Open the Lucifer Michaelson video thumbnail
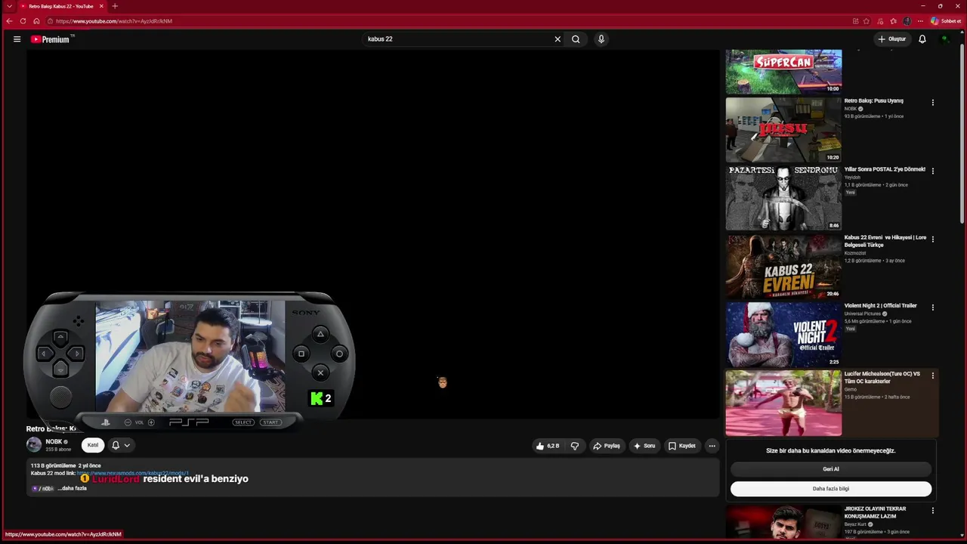 pos(783,403)
